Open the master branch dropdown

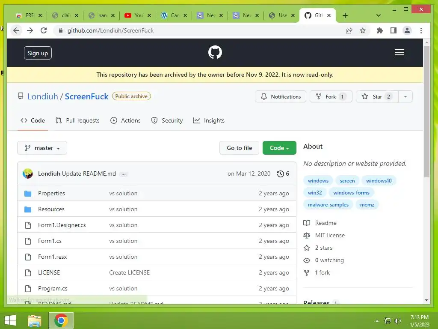coord(42,148)
